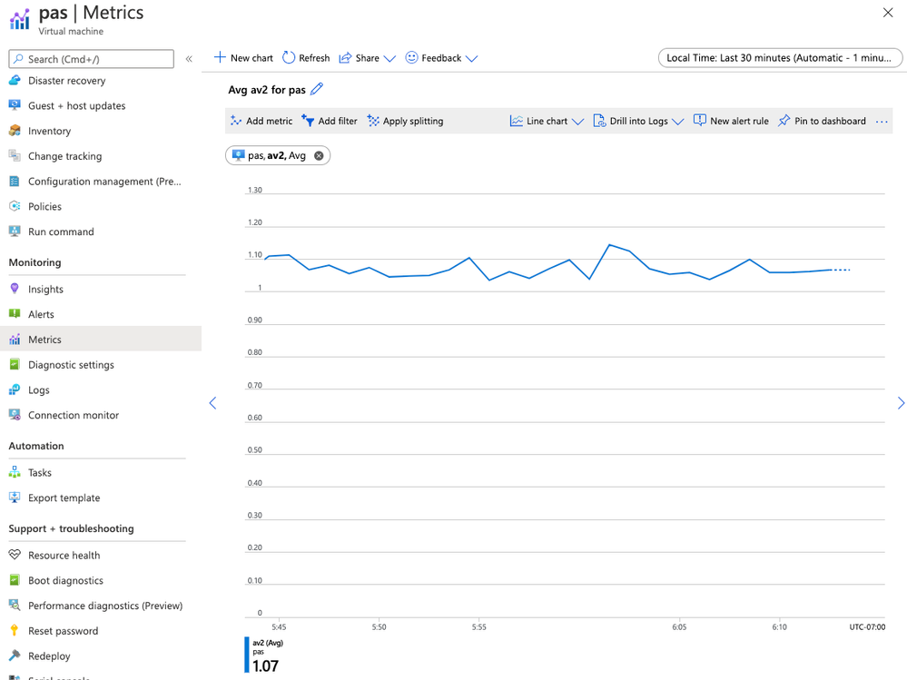Expand the Line chart type dropdown
Viewport: 907px width, 680px height.
click(x=577, y=122)
